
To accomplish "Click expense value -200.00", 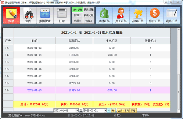I will coord(112,90).
